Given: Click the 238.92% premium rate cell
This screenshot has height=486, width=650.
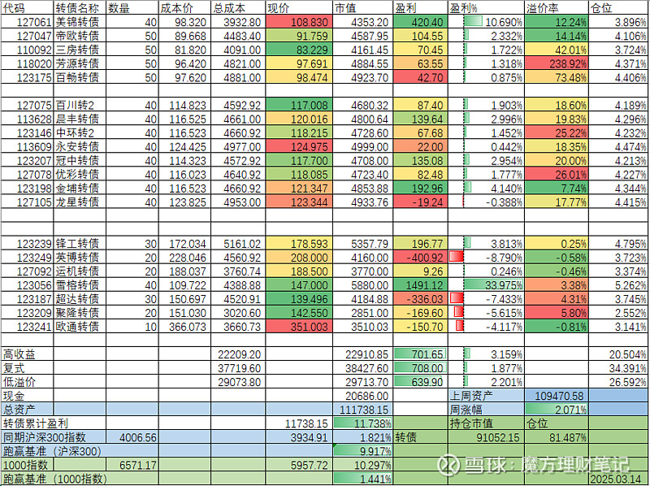Looking at the screenshot, I should (x=557, y=63).
